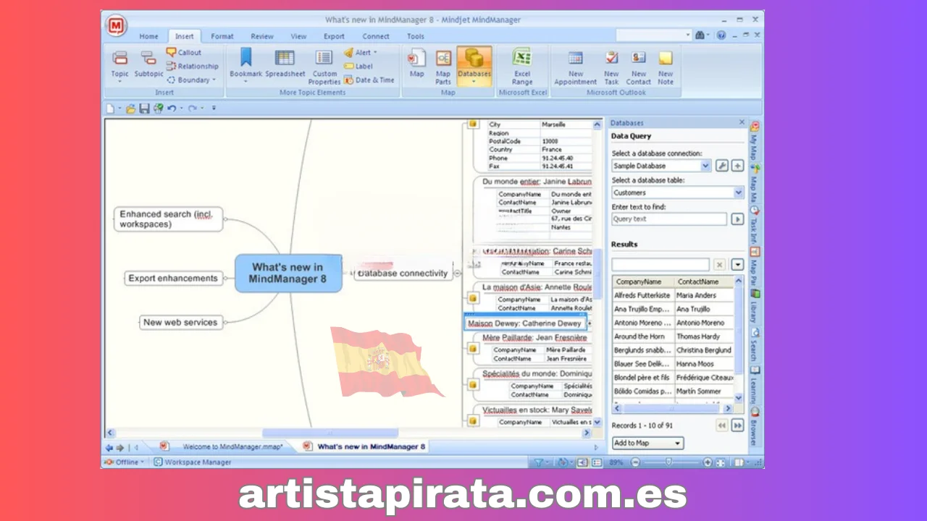Select the Alfreds Futterkiste result row

[673, 295]
